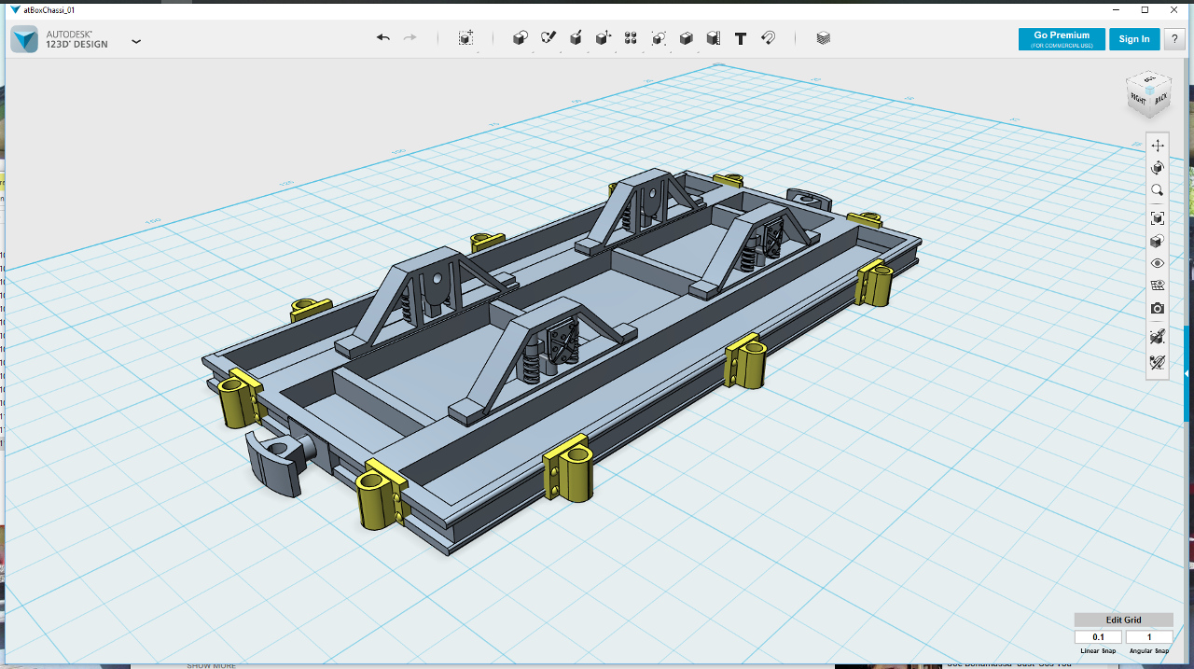This screenshot has width=1194, height=669.
Task: Activate the Zoom magnifier tool
Action: click(1158, 190)
